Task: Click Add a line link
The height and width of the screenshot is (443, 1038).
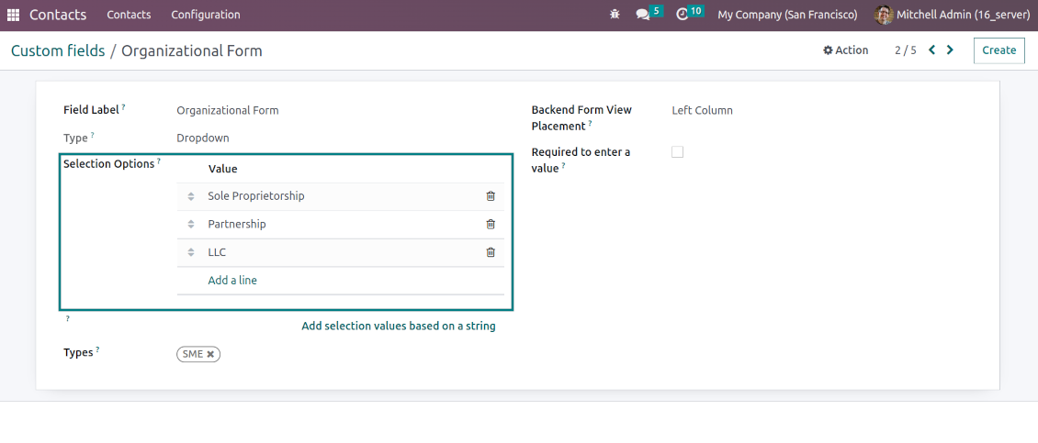Action: pyautogui.click(x=232, y=281)
